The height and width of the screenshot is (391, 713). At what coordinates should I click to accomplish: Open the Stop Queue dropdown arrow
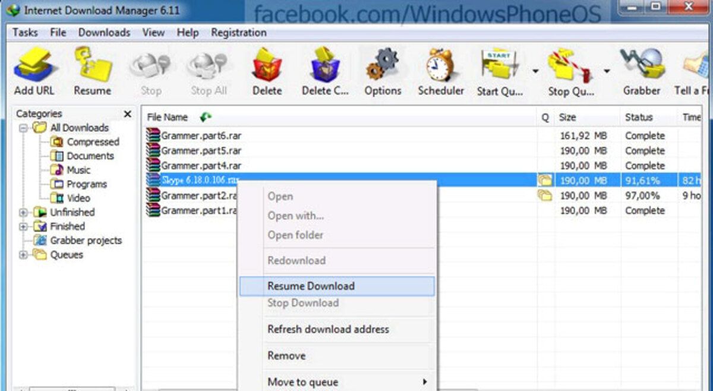tap(607, 71)
